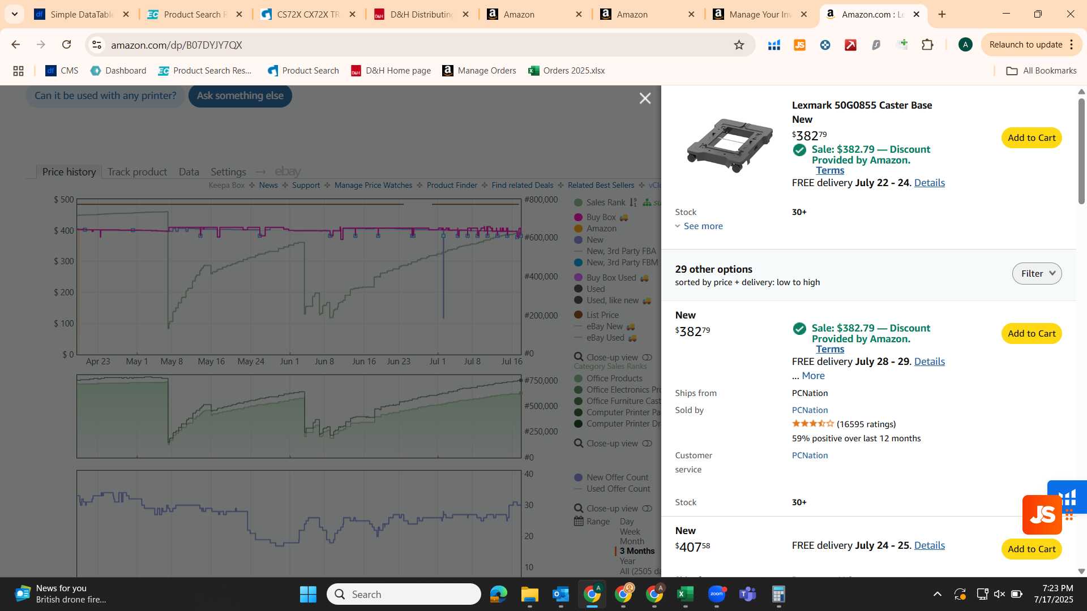Open the apps grid in bookmarks bar
This screenshot has width=1087, height=611.
coord(18,71)
